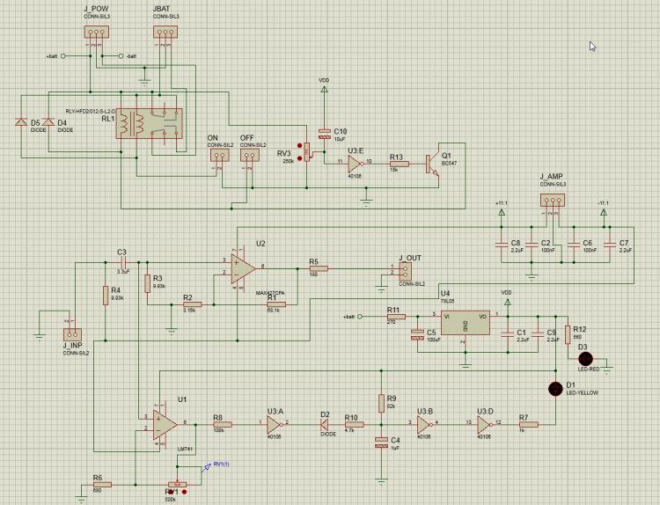Select resistor R11
This screenshot has height=505, width=660.
point(396,317)
